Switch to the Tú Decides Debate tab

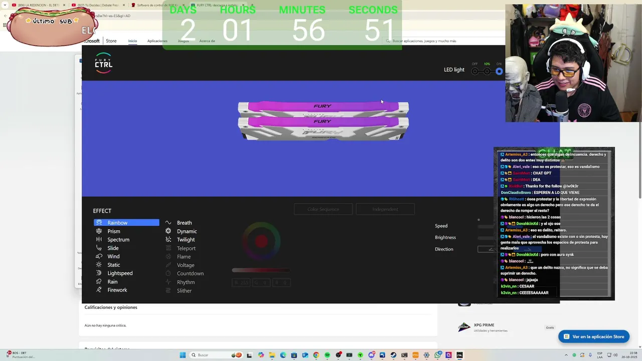[98, 5]
